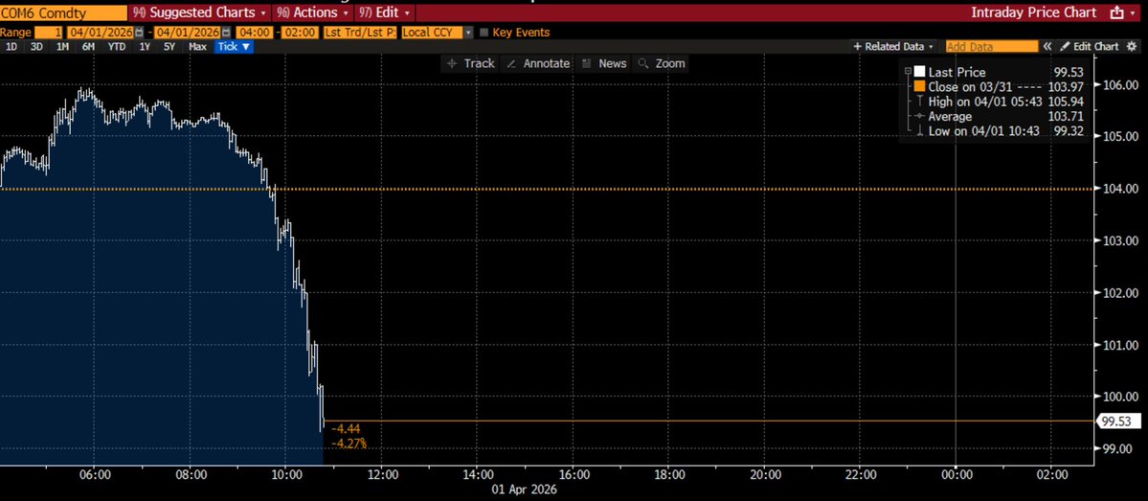The width and height of the screenshot is (1148, 501).
Task: Click the Low marker icon in legend
Action: [919, 130]
